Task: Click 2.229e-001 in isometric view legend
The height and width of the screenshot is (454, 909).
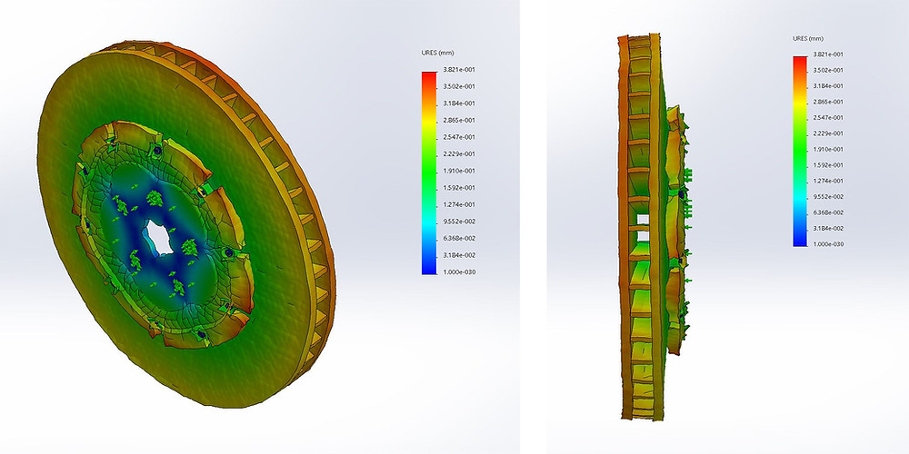Action: point(461,154)
